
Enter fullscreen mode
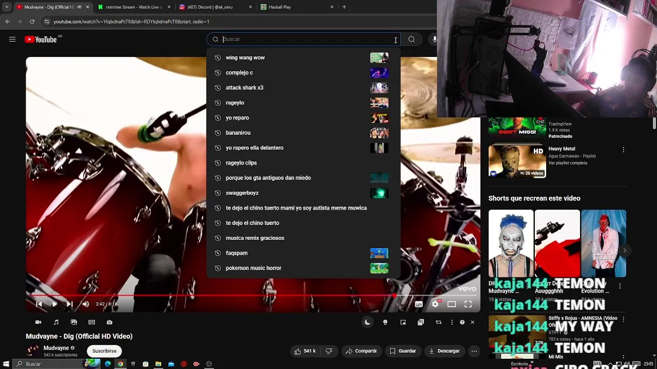[x=468, y=304]
